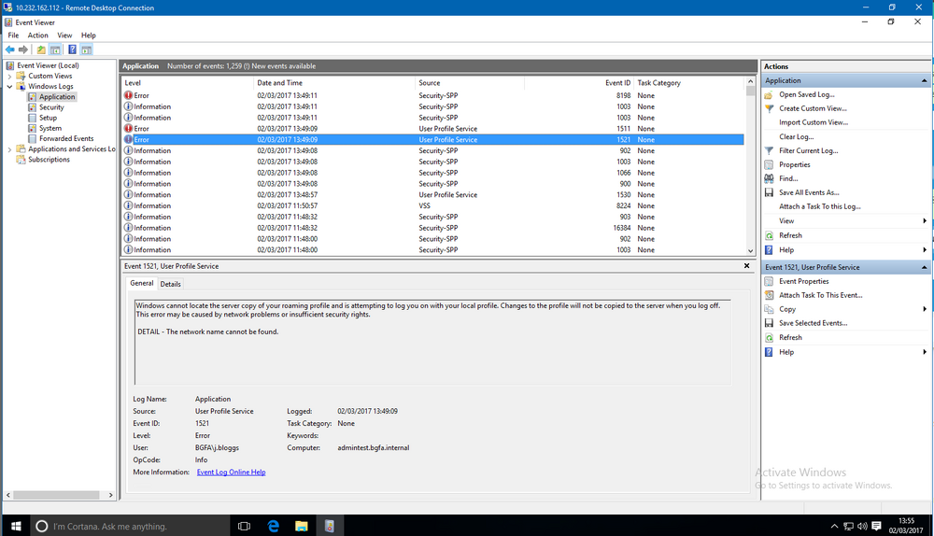Click the Forward arrow toolbar icon
Screen dimensions: 934x536
pyautogui.click(x=23, y=49)
